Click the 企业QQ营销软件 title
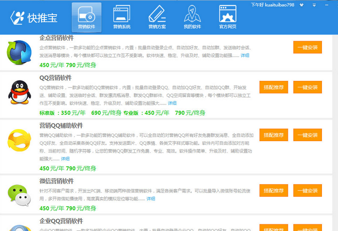The image size is (338, 231). coord(61,221)
